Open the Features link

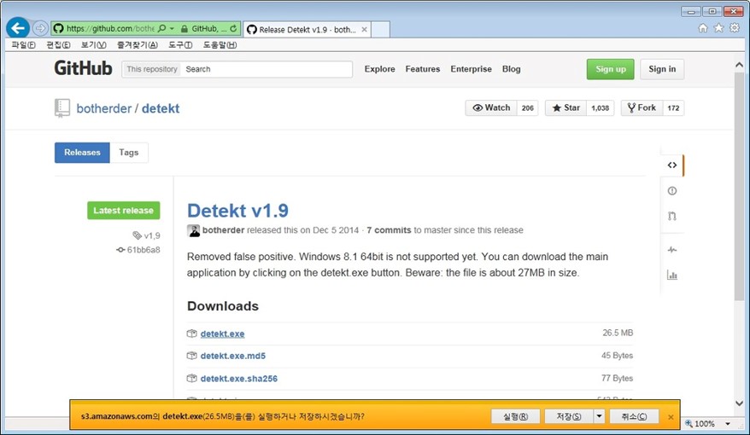tap(422, 69)
